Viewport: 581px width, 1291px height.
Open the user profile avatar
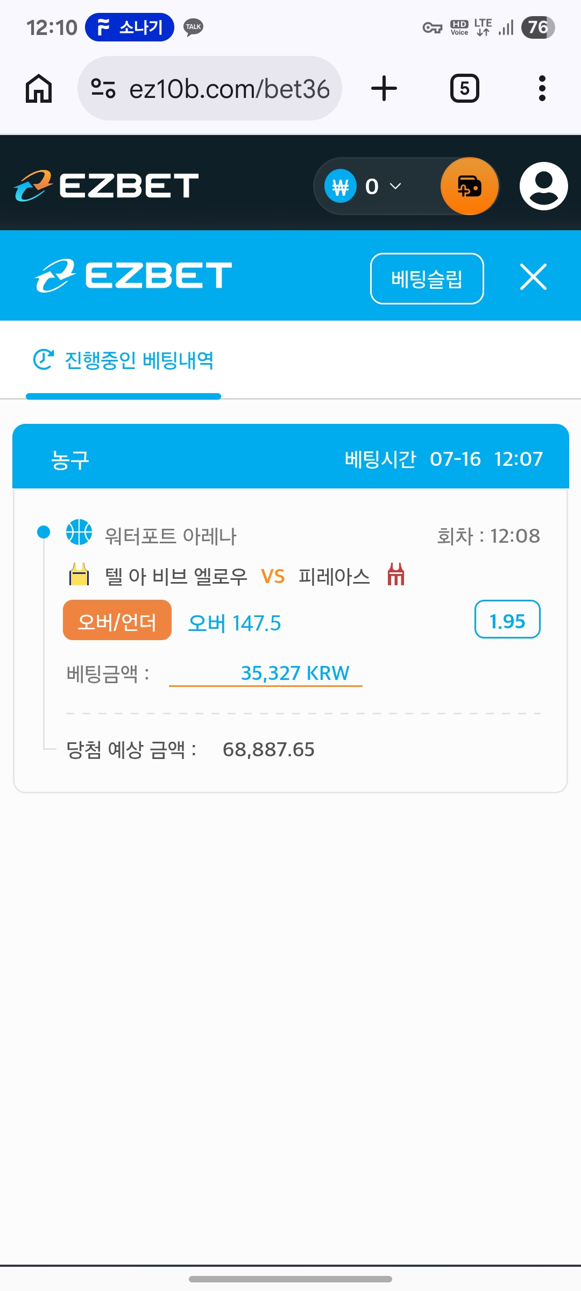tap(544, 186)
